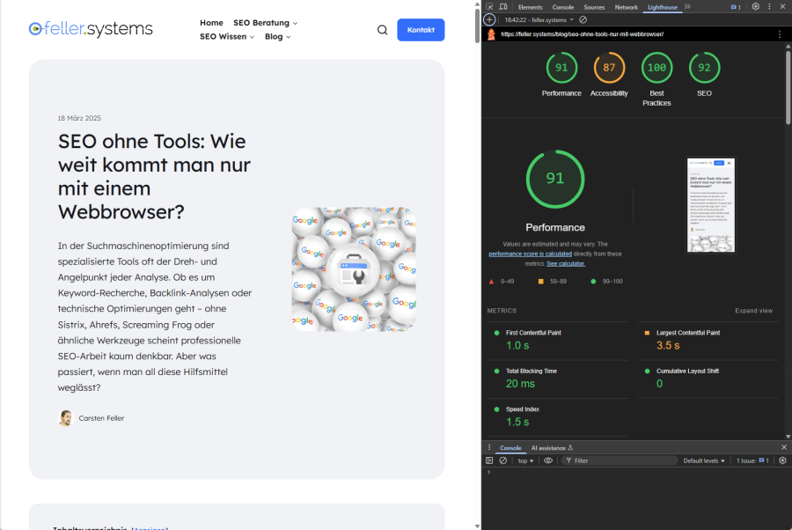Viewport: 792px width, 530px height.
Task: Open the 'See calculator' link
Action: pos(566,264)
